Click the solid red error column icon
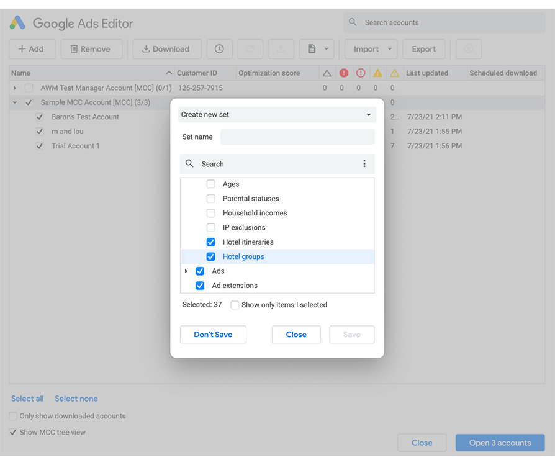This screenshot has height=465, width=555. click(344, 73)
